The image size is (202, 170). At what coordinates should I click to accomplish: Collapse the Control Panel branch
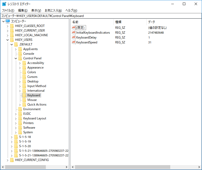(x=16, y=58)
